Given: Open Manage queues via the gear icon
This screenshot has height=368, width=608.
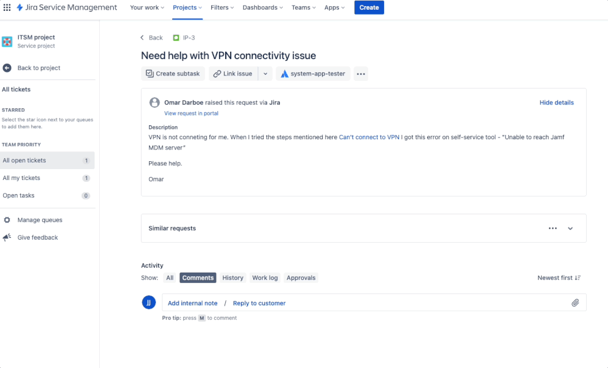Looking at the screenshot, I should click(7, 220).
